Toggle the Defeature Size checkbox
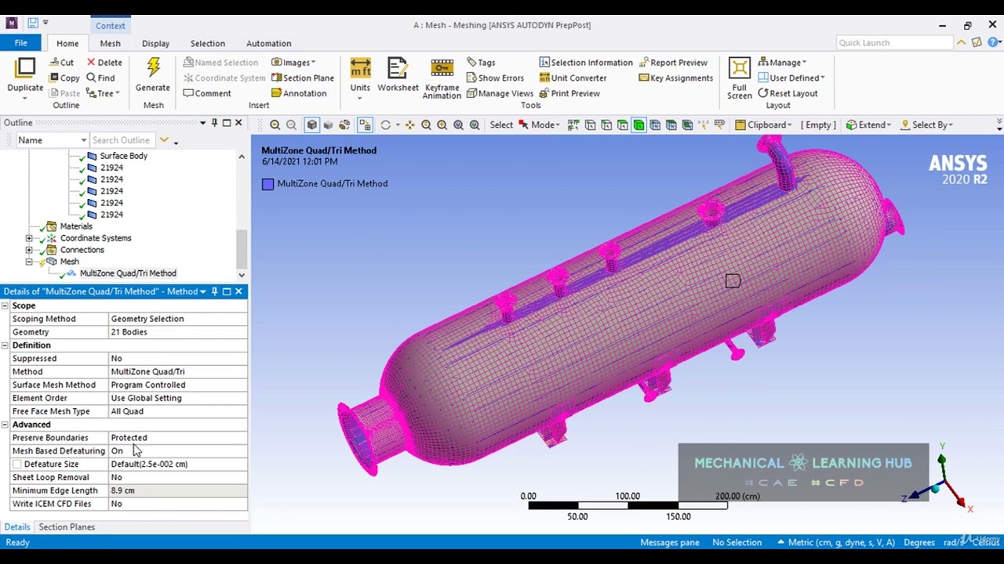Viewport: 1004px width, 564px height. [17, 464]
